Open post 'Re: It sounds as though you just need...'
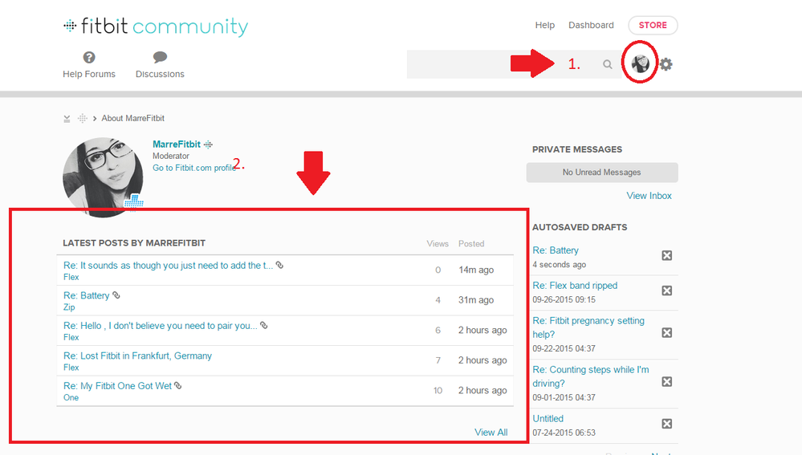802x455 pixels. (x=169, y=266)
